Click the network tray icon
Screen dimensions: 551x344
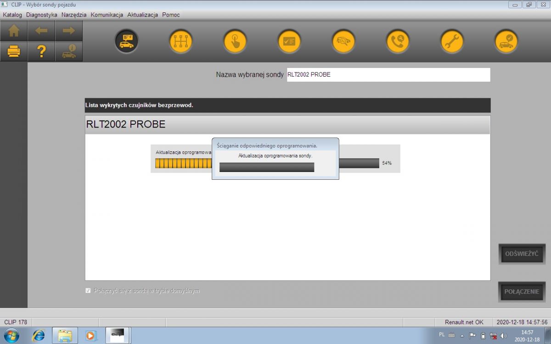point(494,335)
